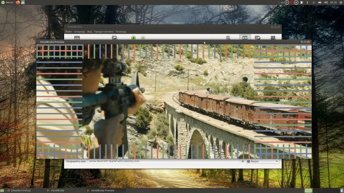Open the Вид menu

click(x=89, y=32)
